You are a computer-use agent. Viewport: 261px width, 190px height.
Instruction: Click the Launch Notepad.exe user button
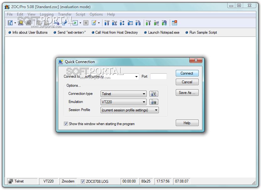(x=162, y=32)
